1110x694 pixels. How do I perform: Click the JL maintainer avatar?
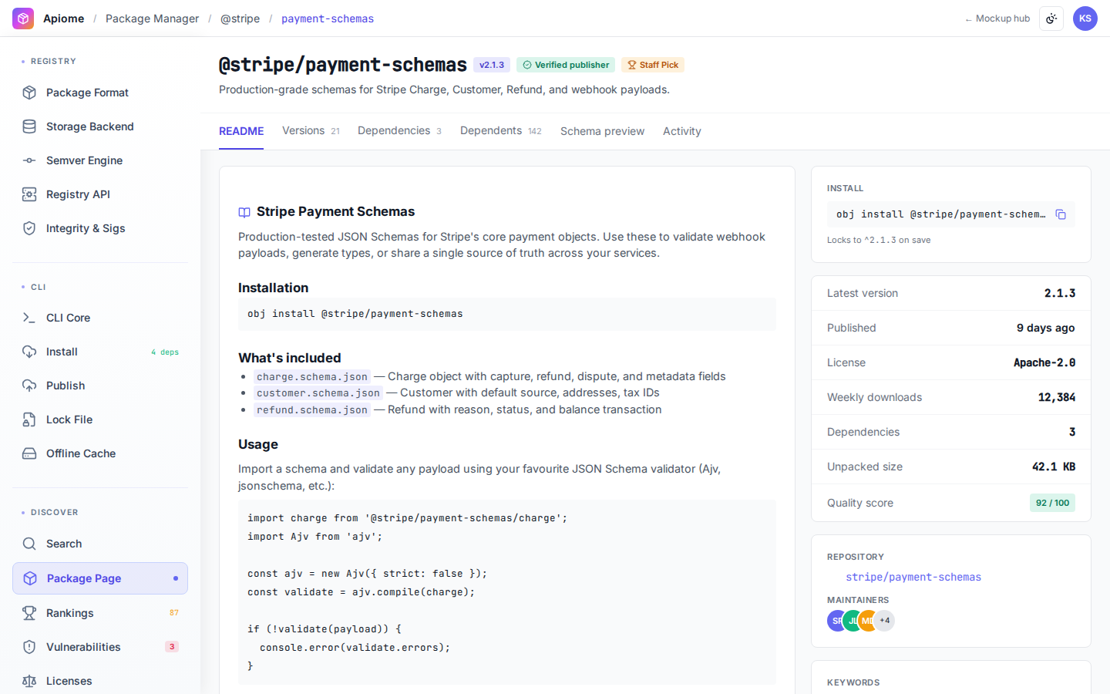pyautogui.click(x=852, y=621)
